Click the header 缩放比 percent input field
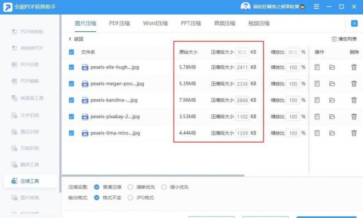 293,52
